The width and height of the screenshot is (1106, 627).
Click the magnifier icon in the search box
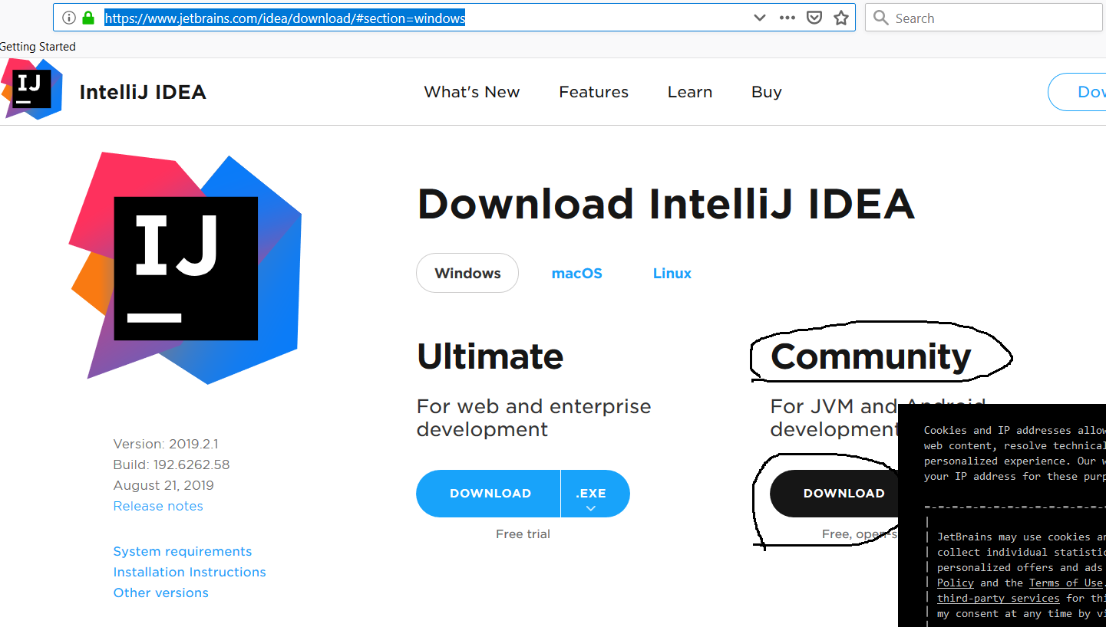coord(881,18)
